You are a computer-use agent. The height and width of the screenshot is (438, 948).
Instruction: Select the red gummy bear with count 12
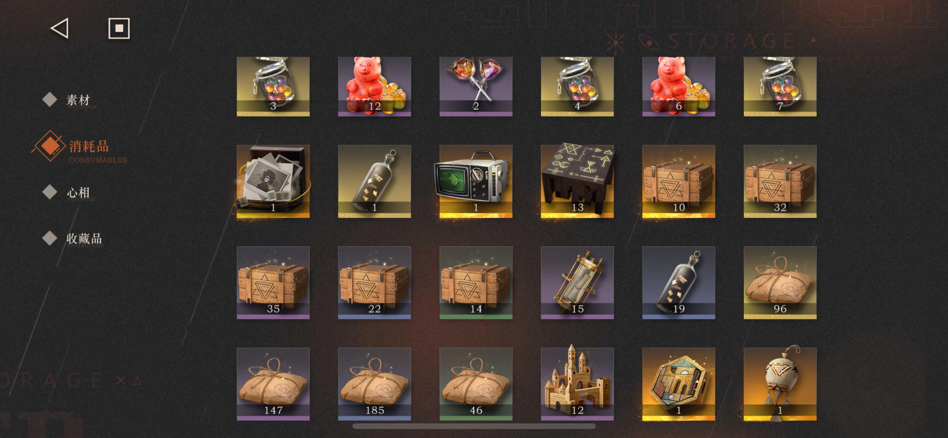point(374,86)
